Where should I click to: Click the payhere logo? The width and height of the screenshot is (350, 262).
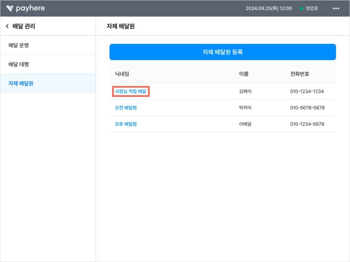(x=25, y=8)
